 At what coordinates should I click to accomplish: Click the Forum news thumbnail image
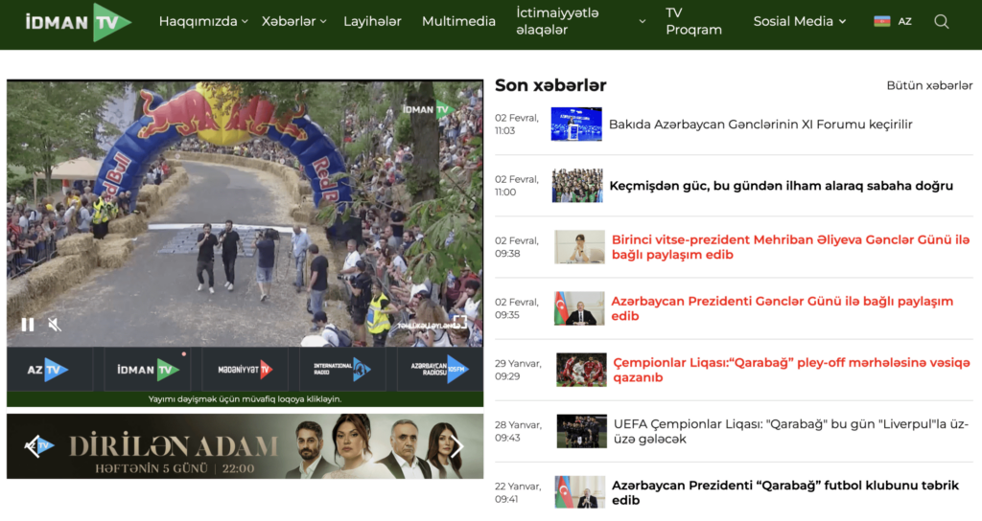[x=576, y=124]
